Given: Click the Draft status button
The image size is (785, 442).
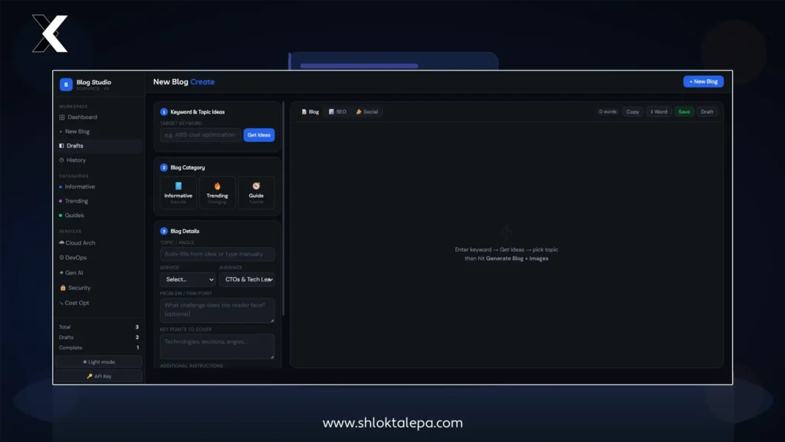Looking at the screenshot, I should point(707,112).
